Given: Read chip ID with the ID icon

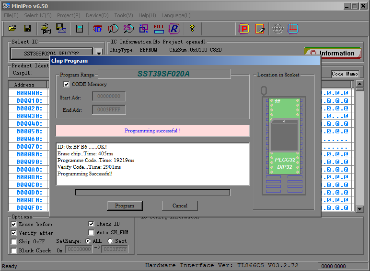Looking at the screenshot, I should pos(98,29).
